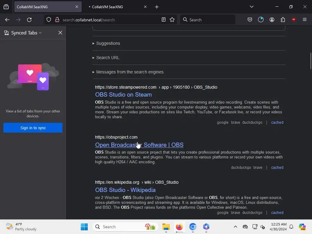Reload the current search page
This screenshot has height=234, width=312.
click(x=29, y=20)
